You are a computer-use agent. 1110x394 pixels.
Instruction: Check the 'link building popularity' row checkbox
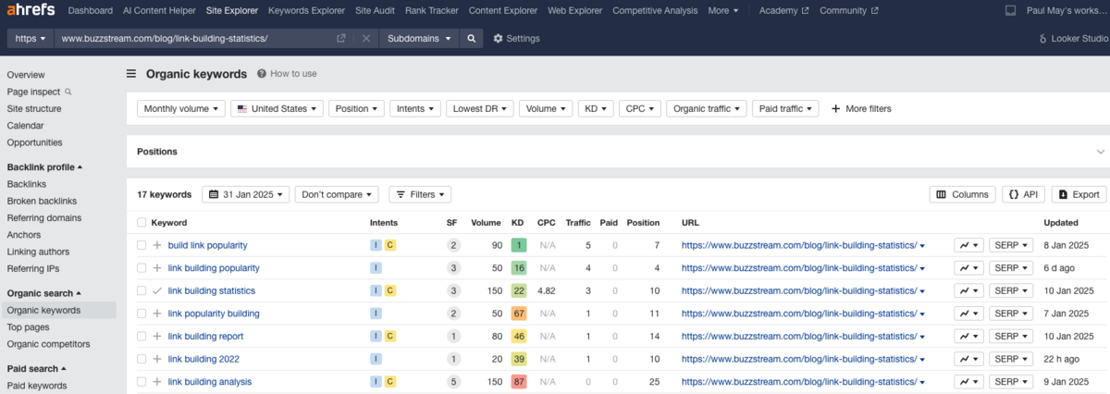[x=142, y=268]
